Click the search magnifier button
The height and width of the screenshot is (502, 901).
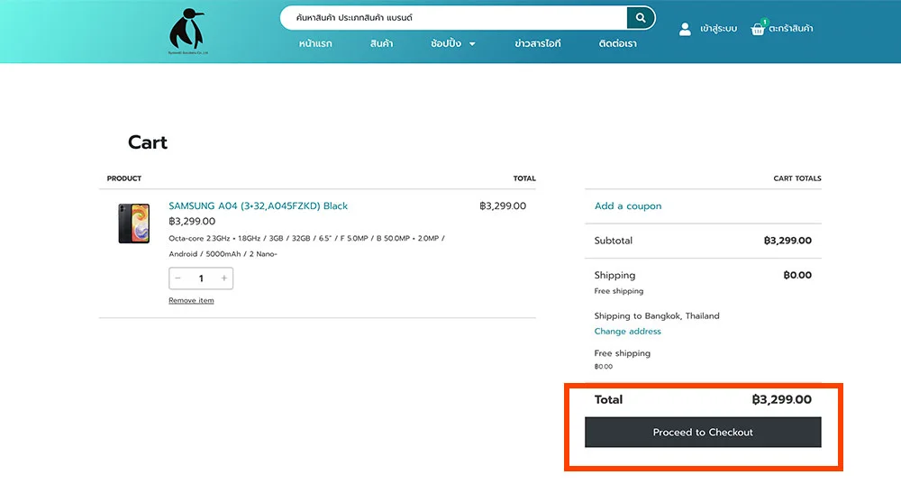(x=640, y=18)
